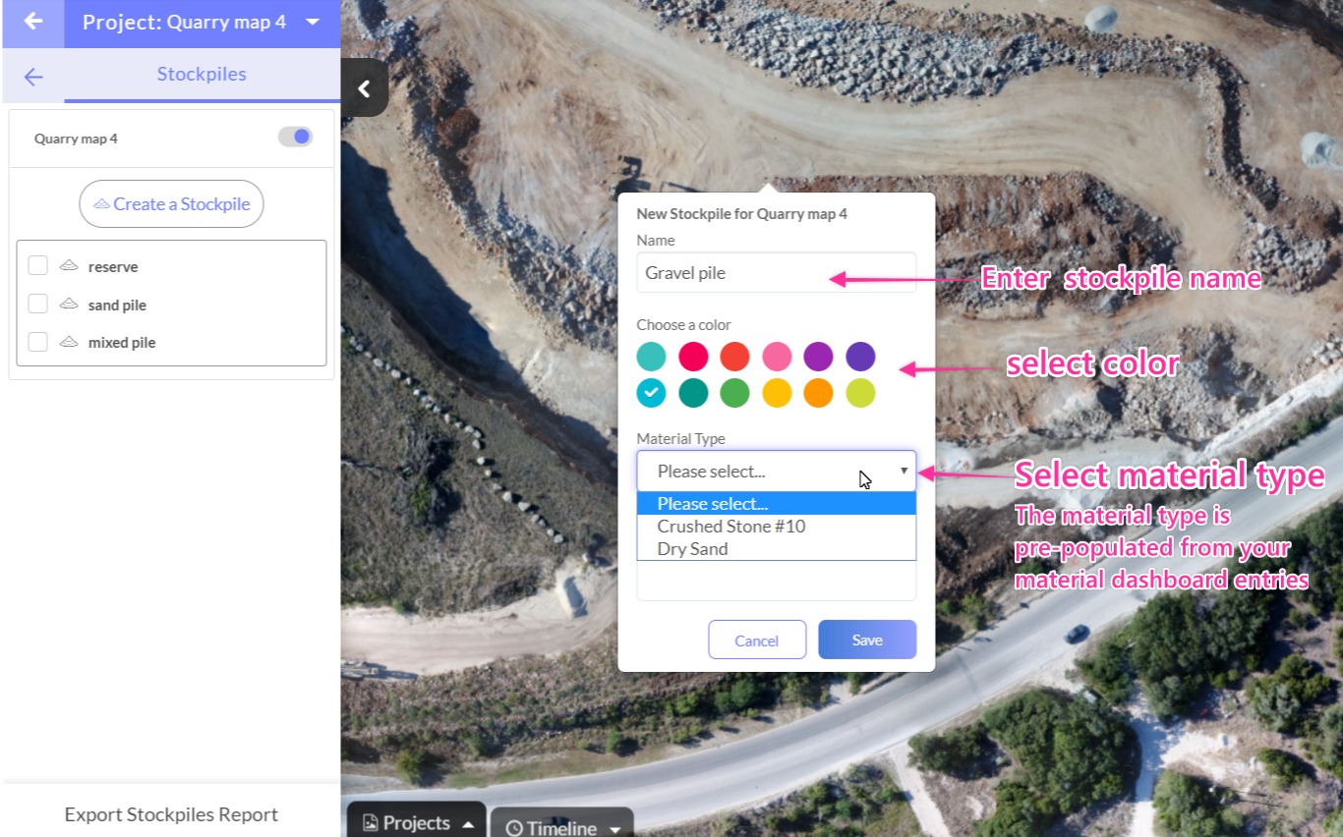Click the Create a Stockpile button
Screen dimensions: 1343x837
(x=171, y=204)
